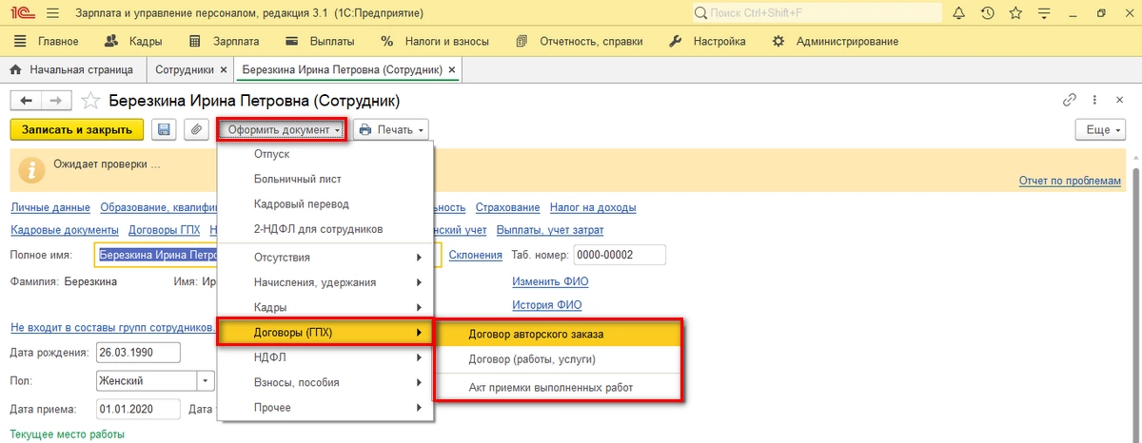The height and width of the screenshot is (443, 1142).
Task: Close the Березкина Ирина Петровна tab
Action: [452, 70]
